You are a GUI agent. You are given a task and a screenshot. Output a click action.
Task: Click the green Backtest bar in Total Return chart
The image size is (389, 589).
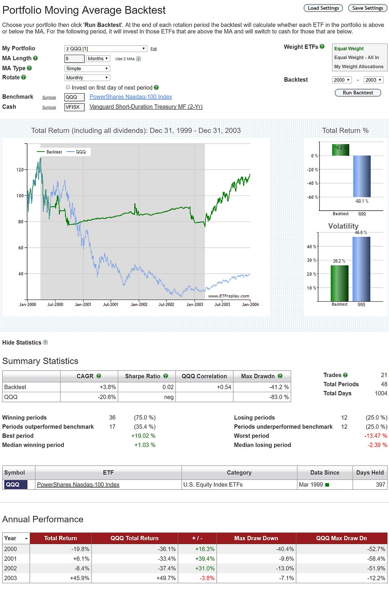340,150
